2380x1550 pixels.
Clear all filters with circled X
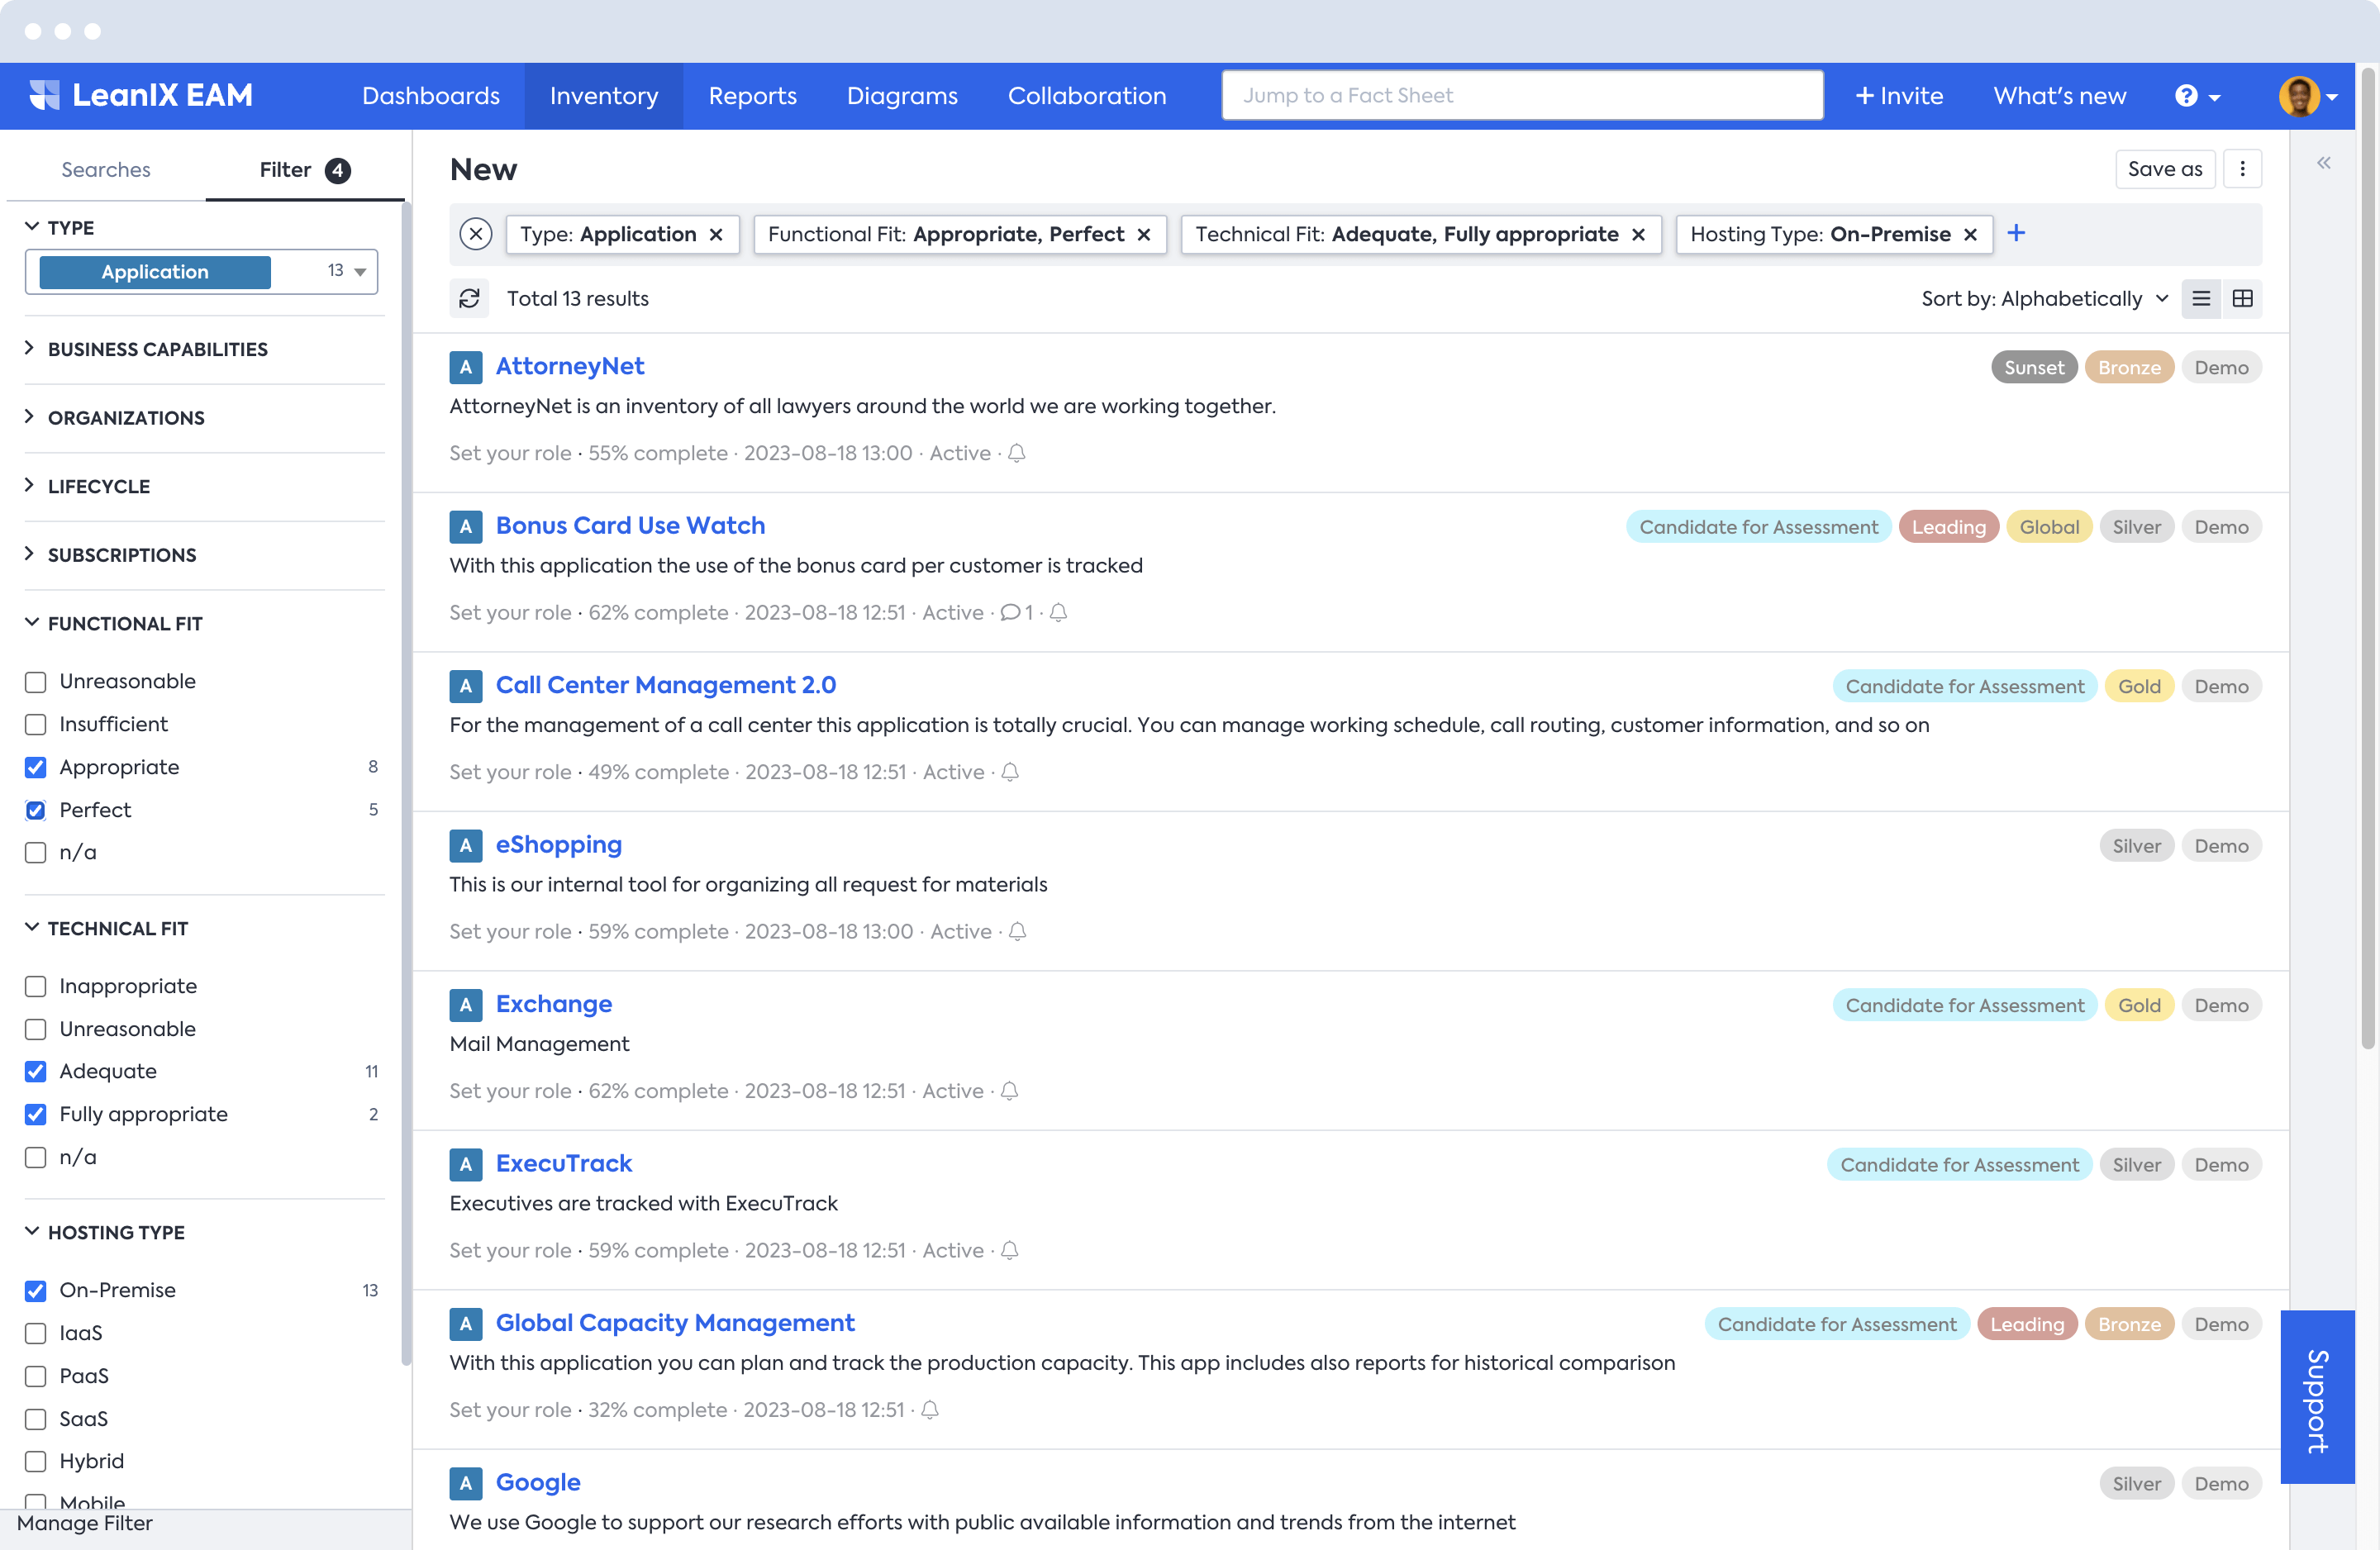[x=476, y=234]
